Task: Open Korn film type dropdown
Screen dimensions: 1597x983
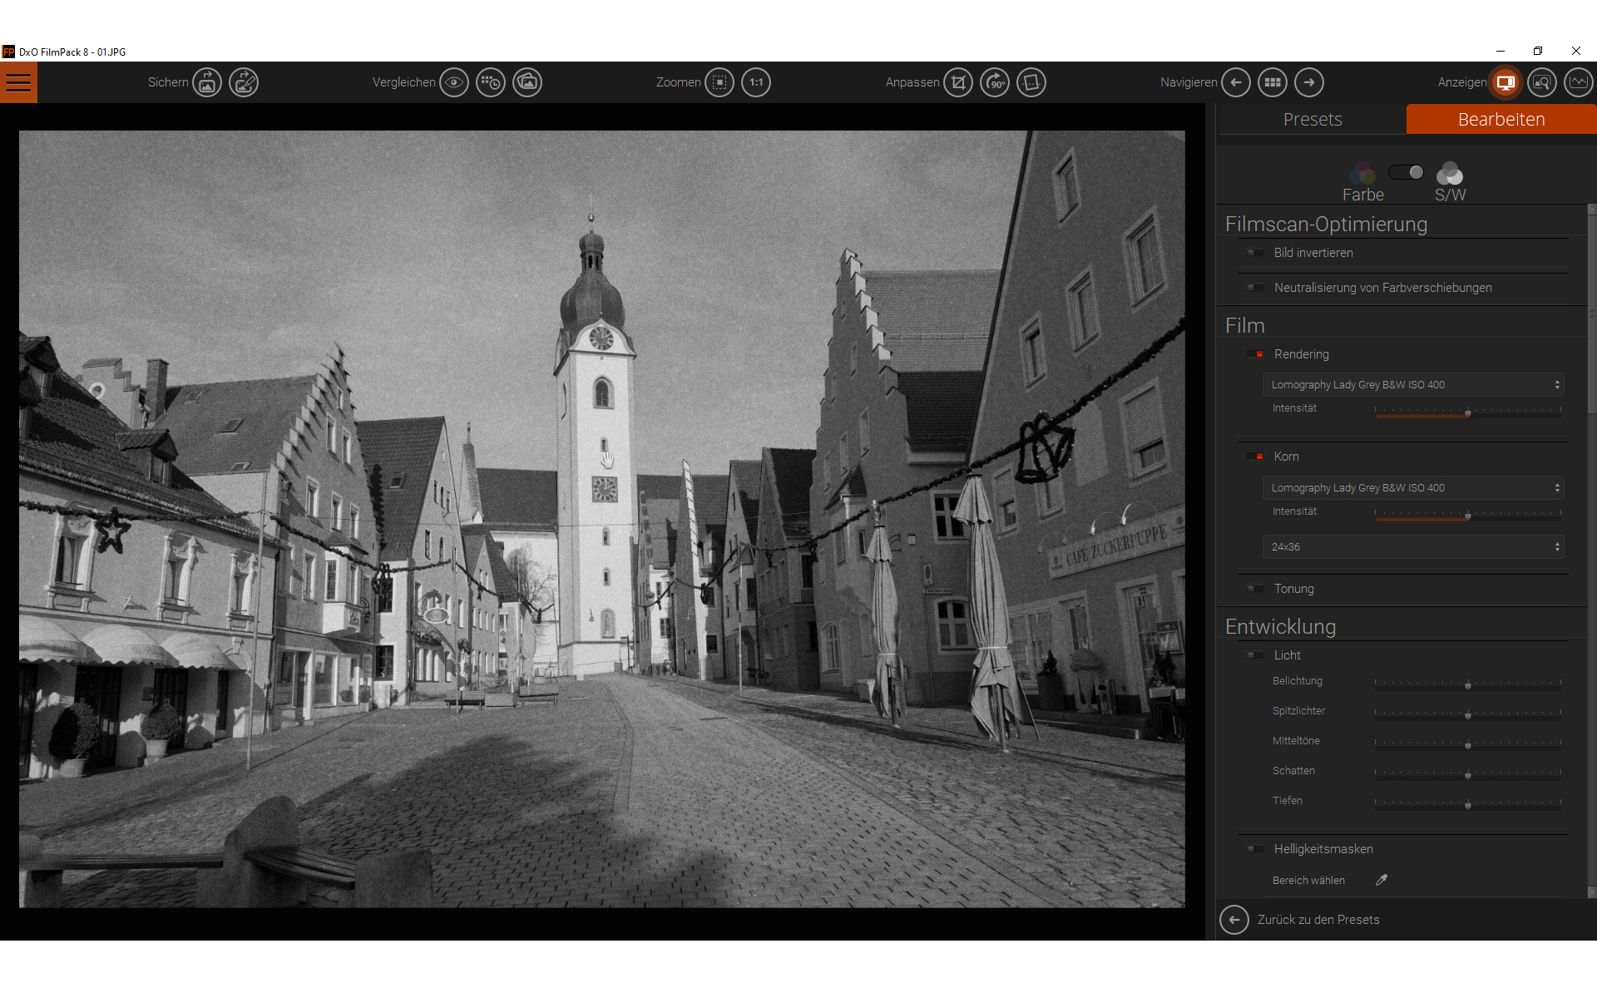Action: (x=1413, y=488)
